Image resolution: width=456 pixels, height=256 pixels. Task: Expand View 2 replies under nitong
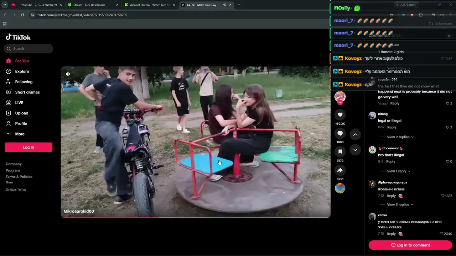[x=400, y=137]
